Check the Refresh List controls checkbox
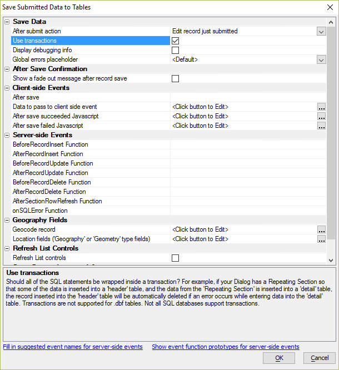This screenshot has height=370, width=339. tap(175, 258)
